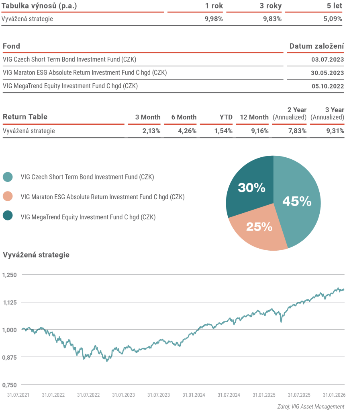Open VIG Czech Short Term Bond fund table row
This screenshot has width=347, height=412.
(x=69, y=60)
